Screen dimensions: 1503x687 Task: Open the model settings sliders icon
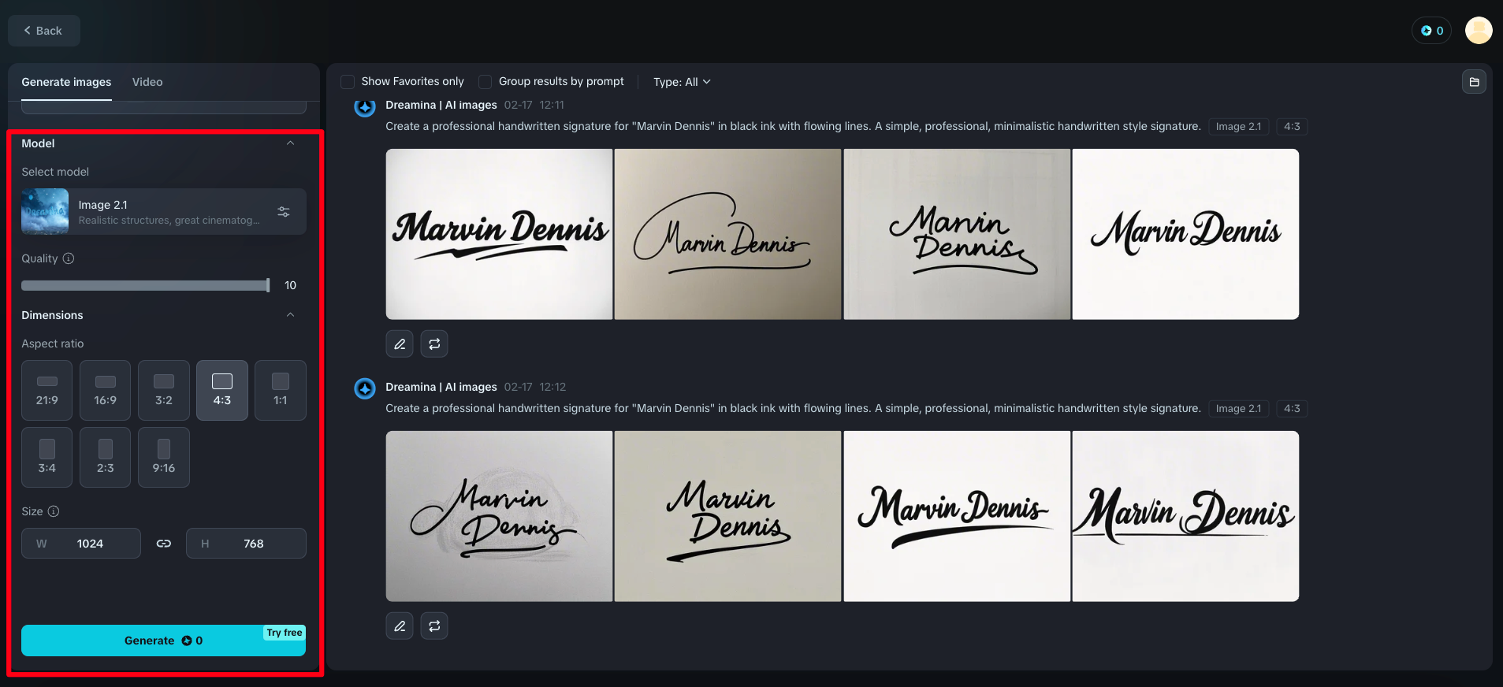(284, 212)
